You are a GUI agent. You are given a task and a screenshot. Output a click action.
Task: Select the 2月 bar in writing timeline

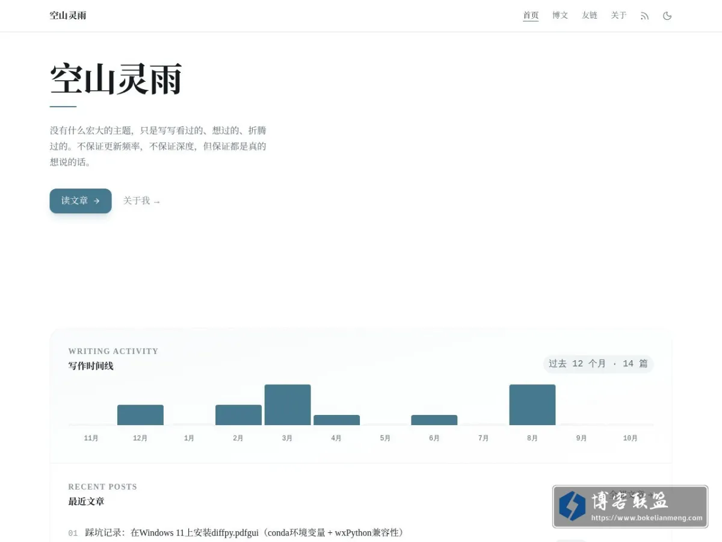click(x=238, y=415)
